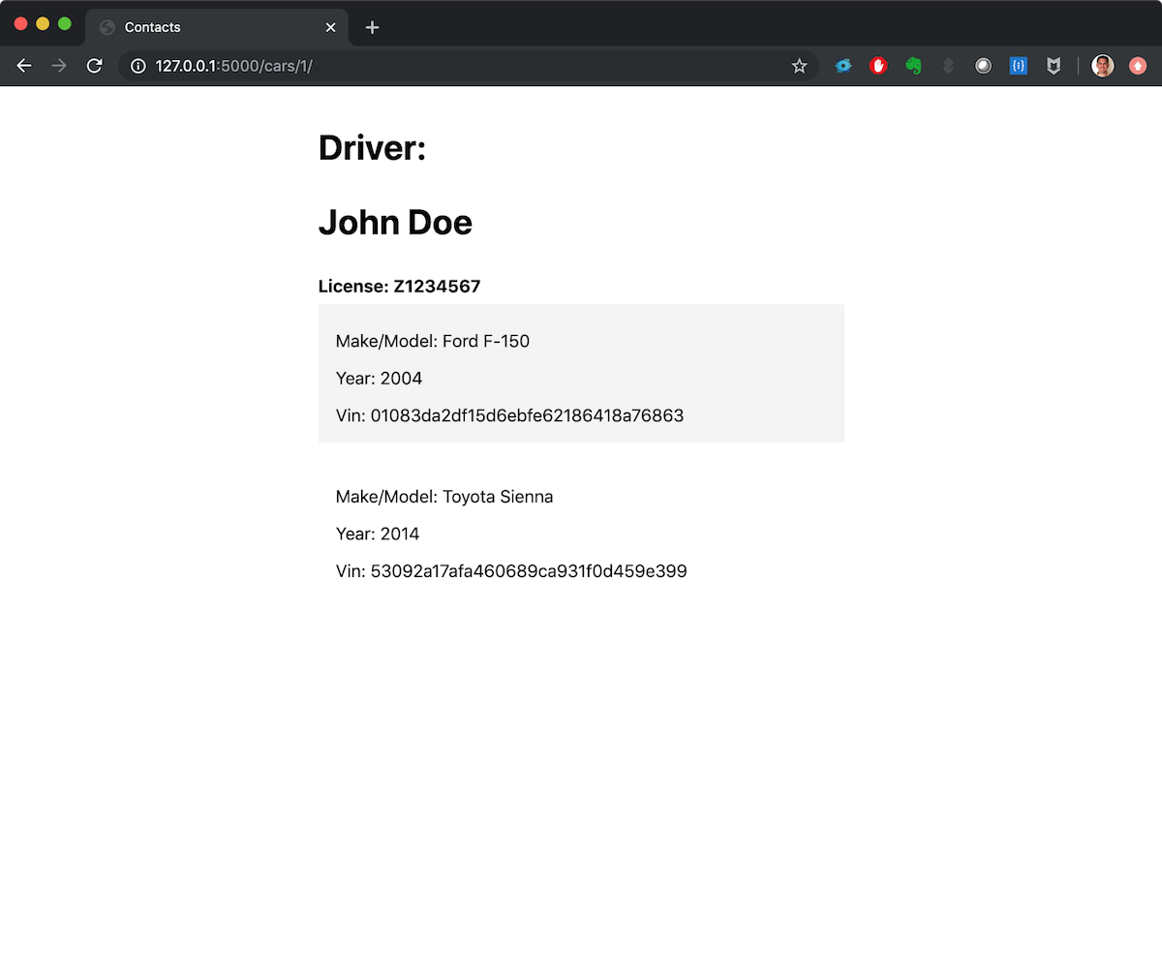Viewport: 1162px width, 978px height.
Task: Click the red update arrow icon
Action: click(x=1138, y=66)
